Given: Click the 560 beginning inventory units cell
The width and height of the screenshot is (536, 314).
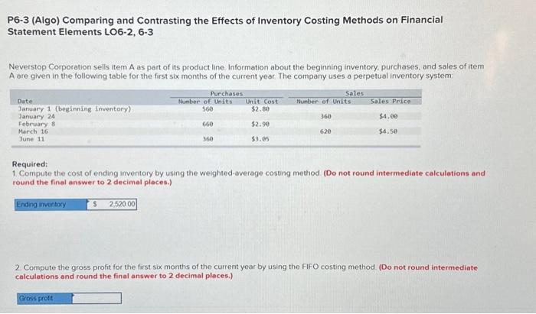Looking at the screenshot, I should click(x=208, y=109).
